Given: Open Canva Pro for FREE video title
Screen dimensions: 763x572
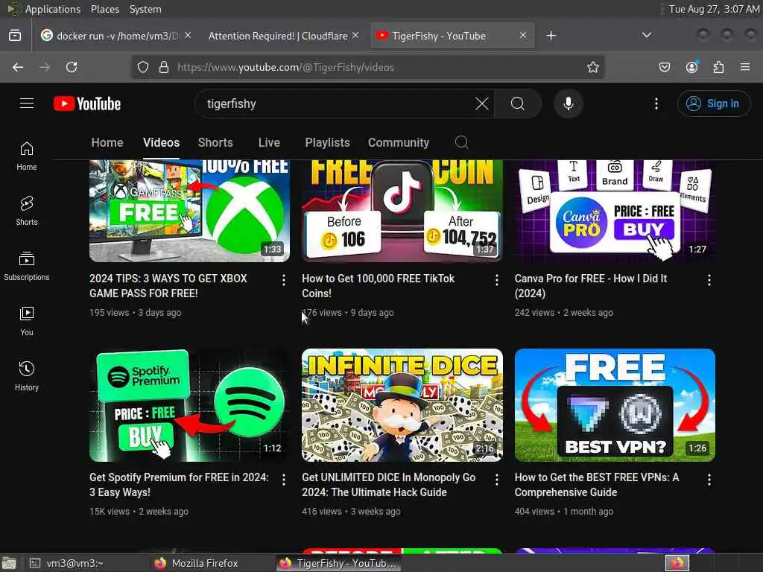Looking at the screenshot, I should pyautogui.click(x=591, y=286).
